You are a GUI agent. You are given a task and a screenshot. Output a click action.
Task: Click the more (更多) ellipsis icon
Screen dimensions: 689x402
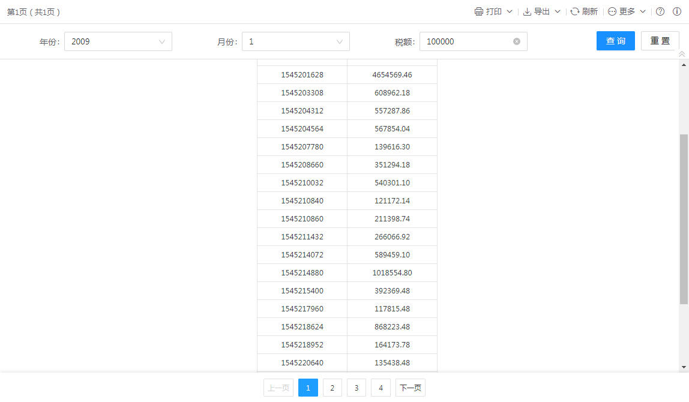[612, 11]
